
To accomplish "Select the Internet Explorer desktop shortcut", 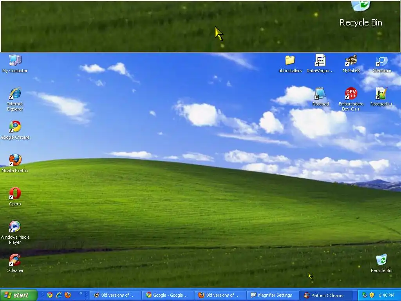I will (15, 100).
